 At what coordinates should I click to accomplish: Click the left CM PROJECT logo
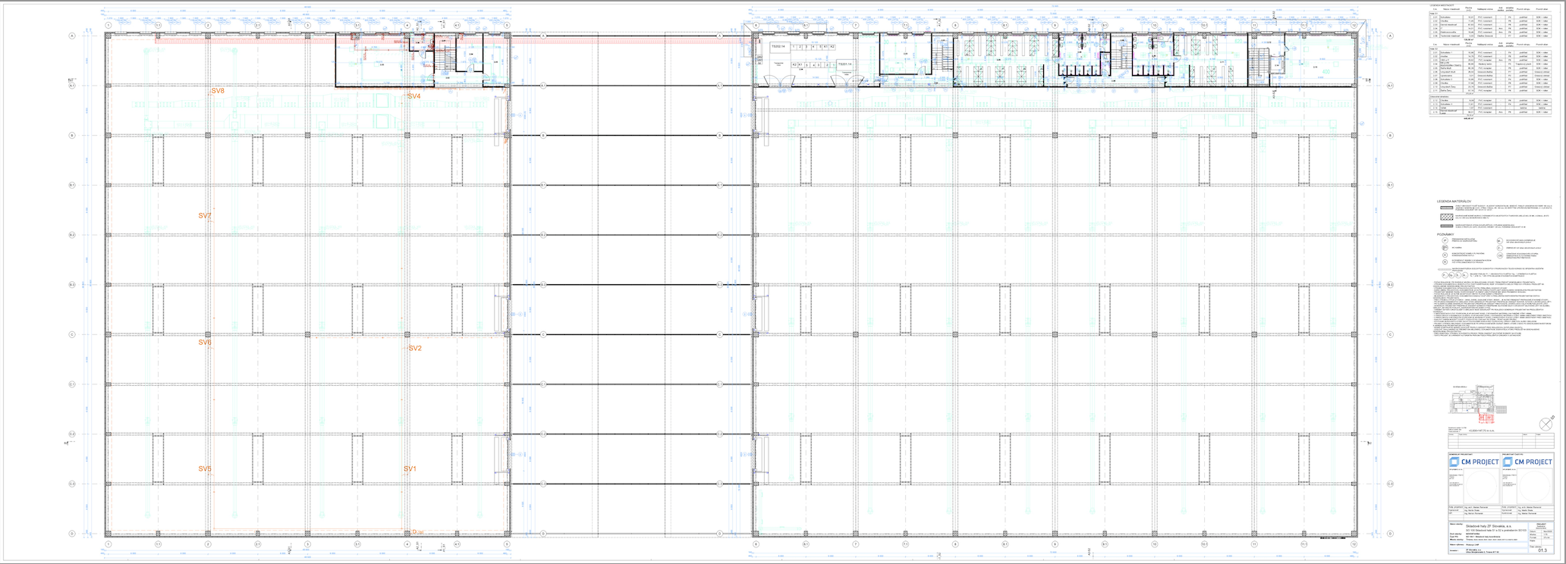(x=1473, y=462)
